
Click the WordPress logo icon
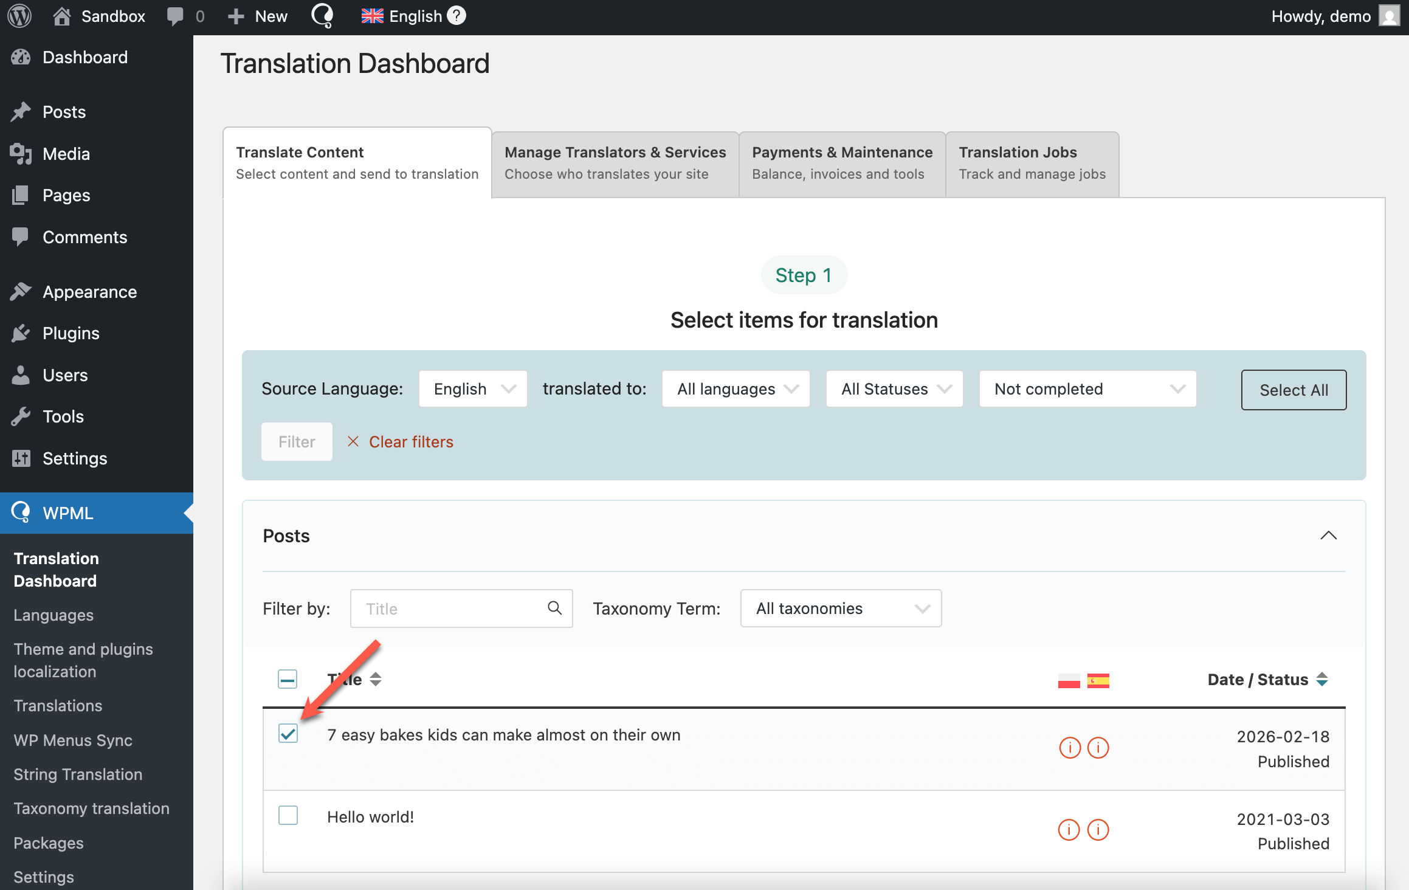(x=19, y=16)
